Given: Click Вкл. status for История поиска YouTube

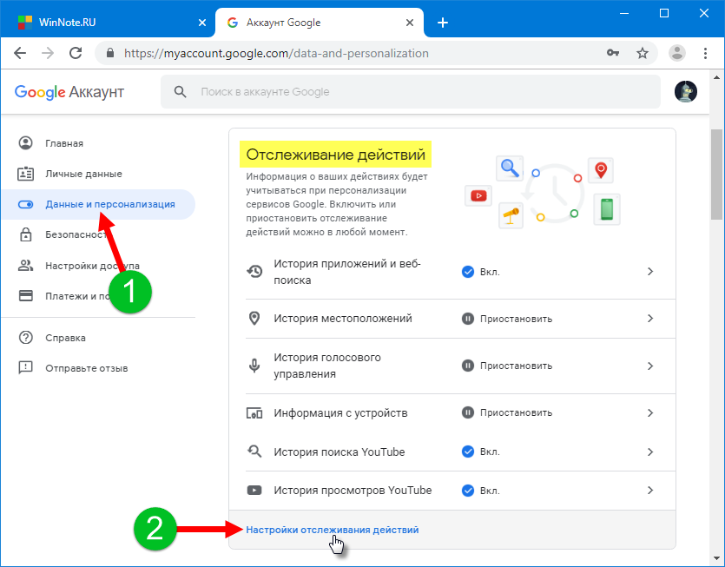Looking at the screenshot, I should click(x=481, y=452).
